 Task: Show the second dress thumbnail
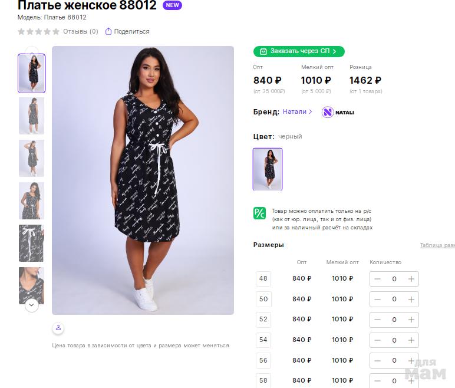31,116
